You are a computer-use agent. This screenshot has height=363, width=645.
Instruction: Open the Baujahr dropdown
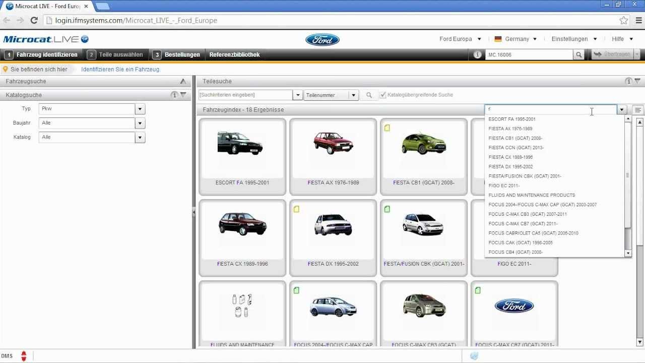click(x=140, y=123)
